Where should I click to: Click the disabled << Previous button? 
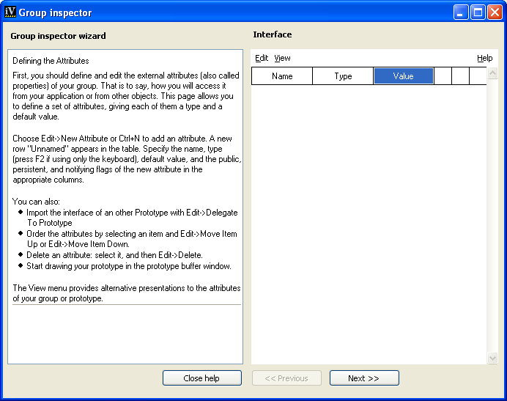pyautogui.click(x=286, y=378)
